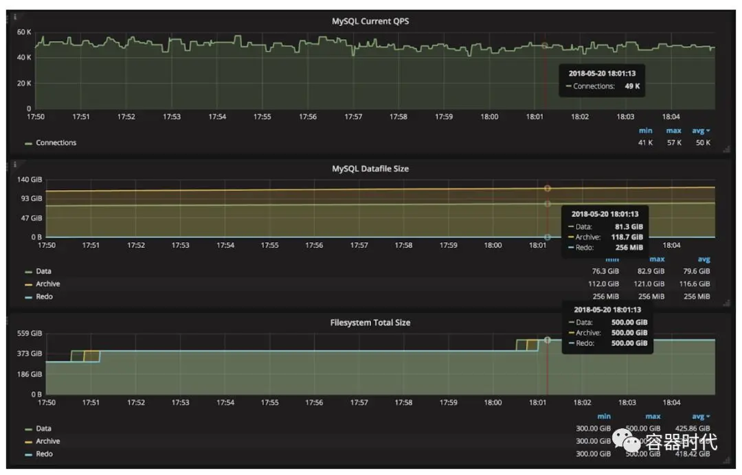Click the 79.6 GiB Data avg value
The image size is (742, 475).
(x=696, y=271)
